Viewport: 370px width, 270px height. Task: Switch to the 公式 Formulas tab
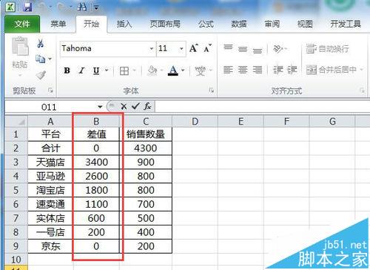pyautogui.click(x=206, y=24)
